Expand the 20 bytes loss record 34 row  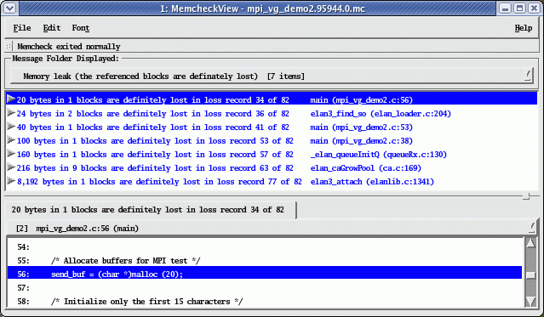coord(11,99)
